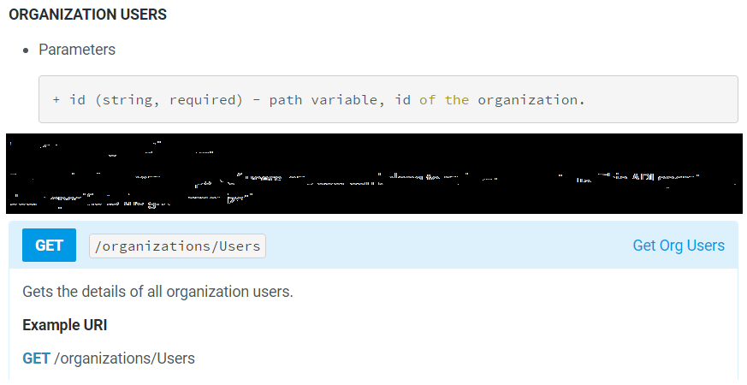This screenshot has width=747, height=385.
Task: Click the 'Gets the details' description text
Action: [x=157, y=292]
